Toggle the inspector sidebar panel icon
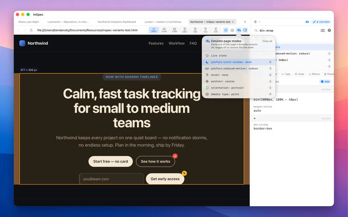348x217 pixels. (245, 30)
